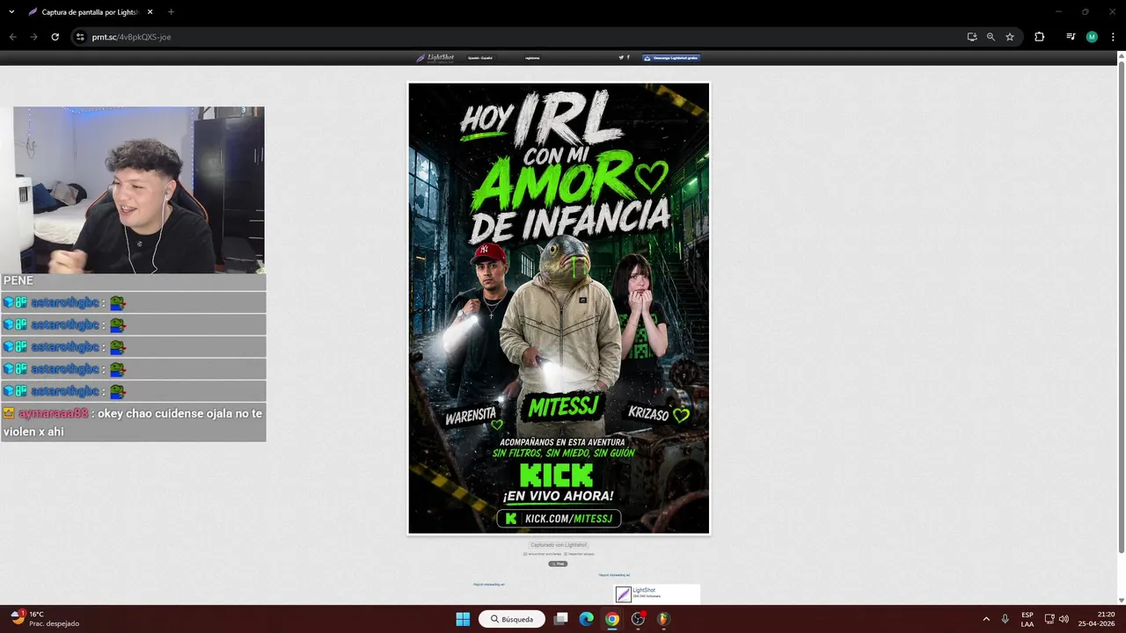This screenshot has height=633, width=1126.
Task: Open the Windows Start menu
Action: point(463,619)
